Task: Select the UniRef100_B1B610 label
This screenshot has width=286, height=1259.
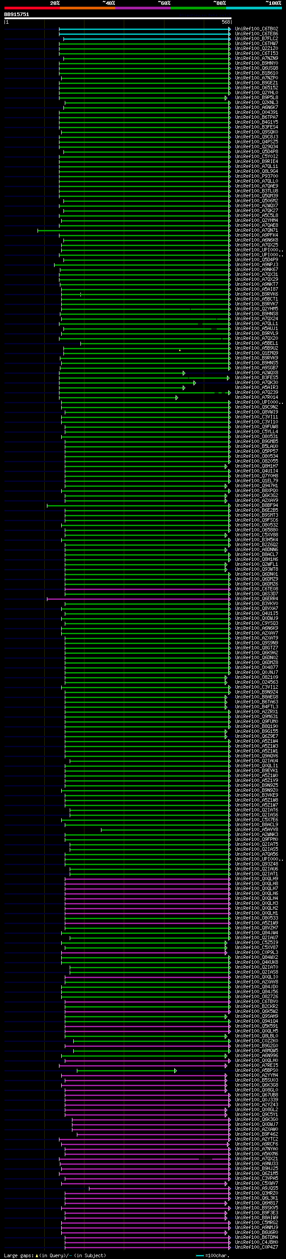Action: tap(257, 73)
